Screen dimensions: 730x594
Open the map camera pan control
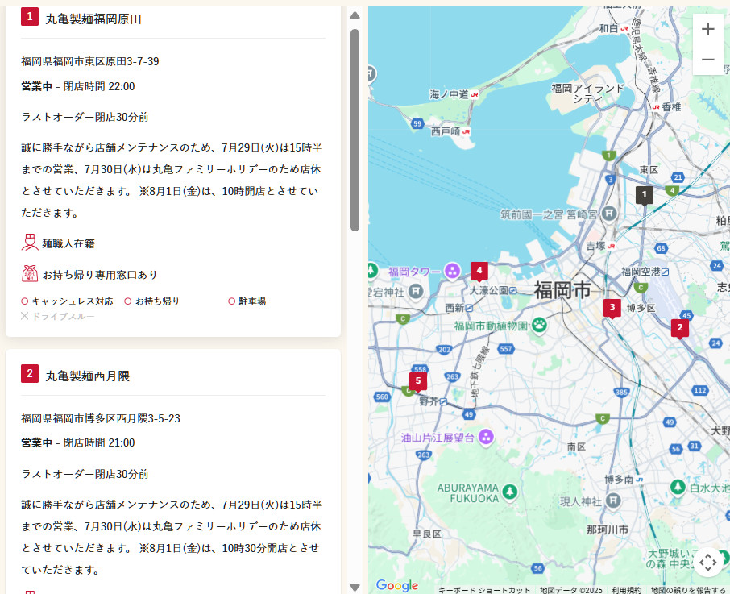tap(707, 563)
